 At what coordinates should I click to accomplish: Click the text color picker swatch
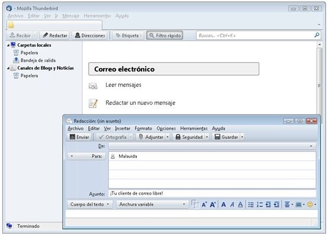(x=195, y=204)
